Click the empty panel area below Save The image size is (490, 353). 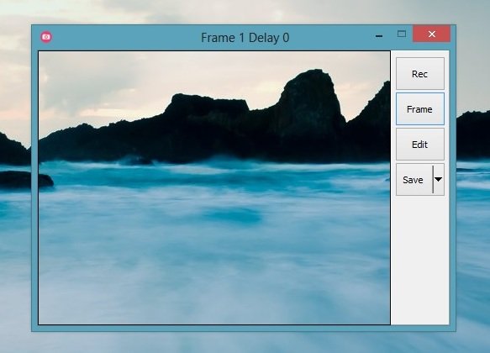coord(420,259)
